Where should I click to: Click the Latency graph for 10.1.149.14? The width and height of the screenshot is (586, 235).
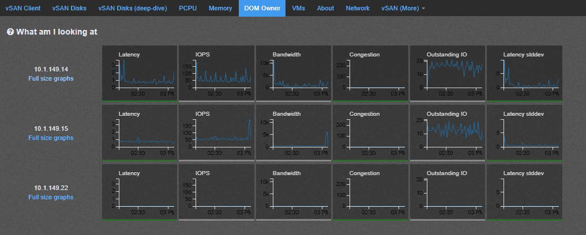coord(140,74)
